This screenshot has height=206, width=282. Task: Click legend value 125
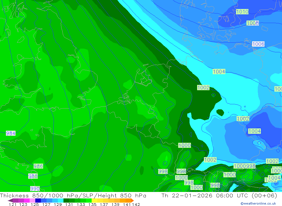tap(35, 204)
